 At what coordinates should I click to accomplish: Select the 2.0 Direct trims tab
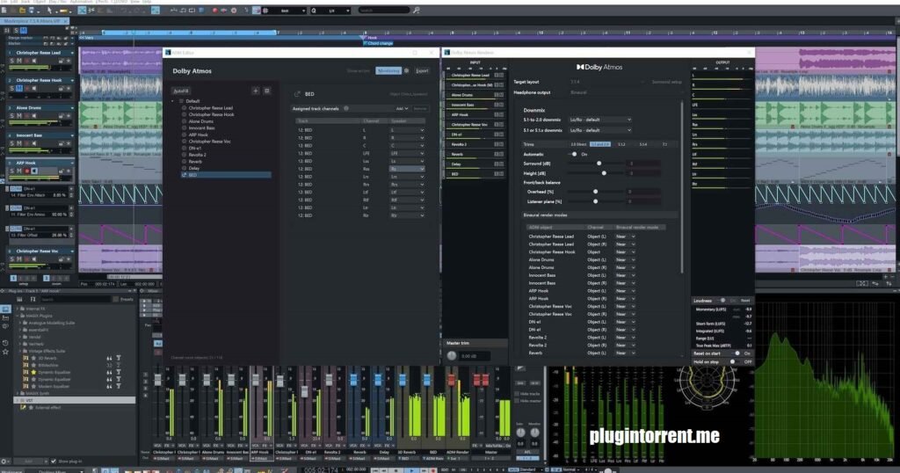(x=578, y=145)
